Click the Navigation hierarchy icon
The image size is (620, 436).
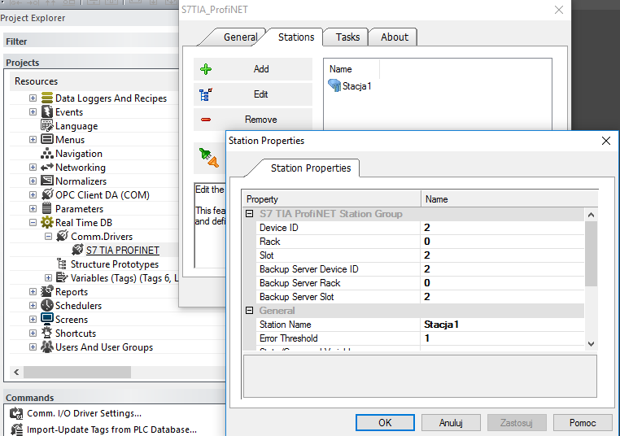(x=47, y=153)
